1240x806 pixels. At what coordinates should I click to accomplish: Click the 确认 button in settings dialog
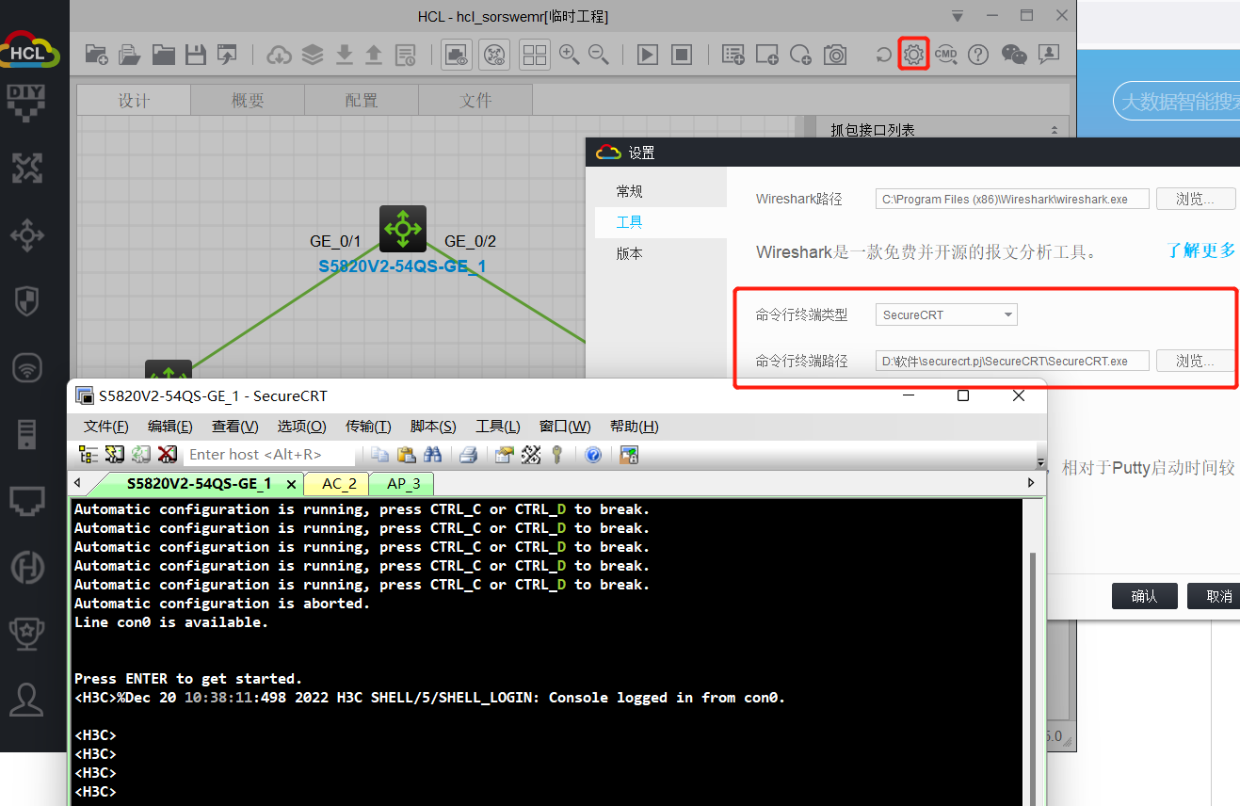tap(1144, 596)
